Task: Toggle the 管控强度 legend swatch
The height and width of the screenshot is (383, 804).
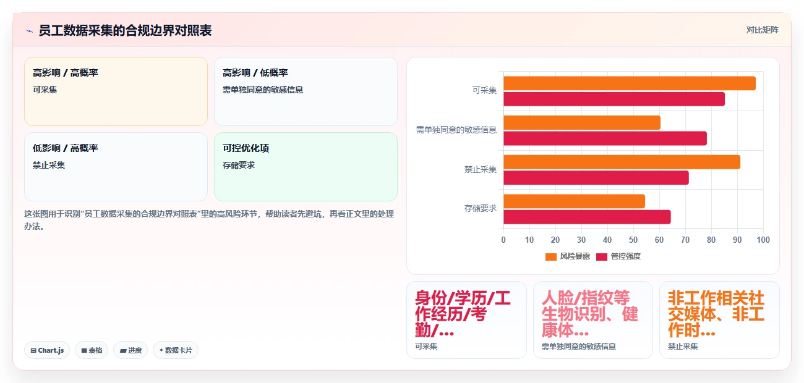Action: click(602, 256)
